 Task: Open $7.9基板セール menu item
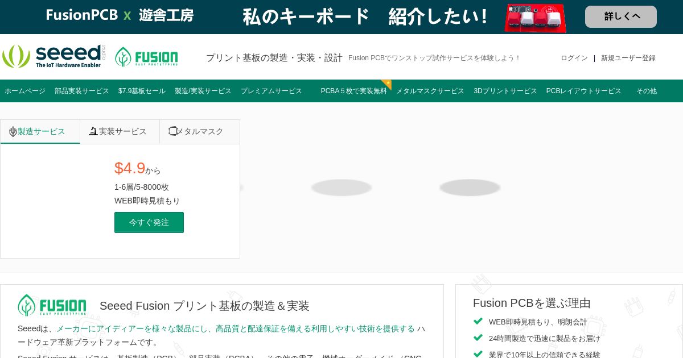coord(142,91)
